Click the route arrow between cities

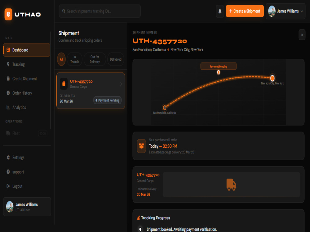168,50
